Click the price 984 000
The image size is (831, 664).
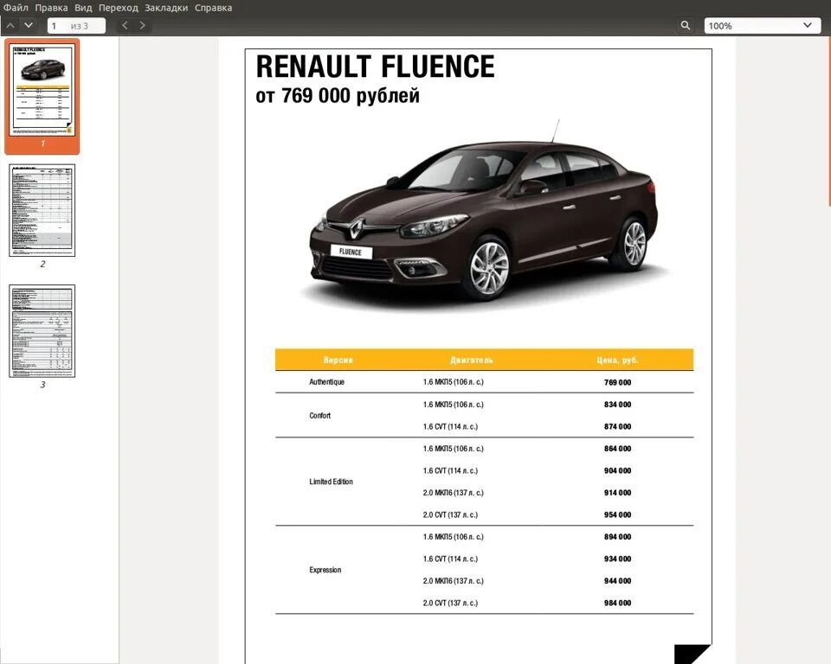[x=617, y=603]
